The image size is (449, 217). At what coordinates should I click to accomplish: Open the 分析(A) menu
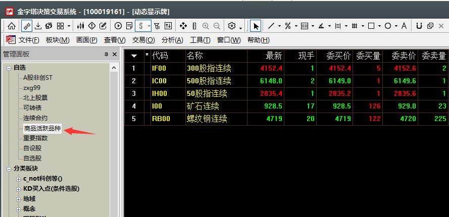172,40
